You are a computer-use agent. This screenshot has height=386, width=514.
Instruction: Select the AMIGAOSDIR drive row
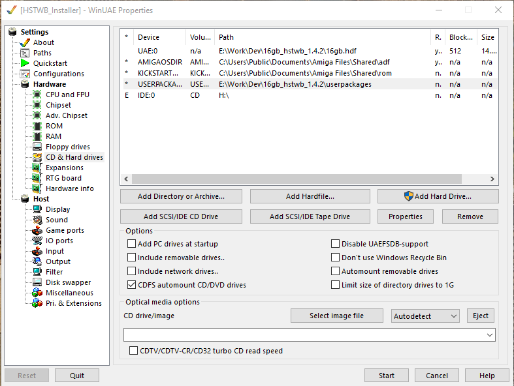coord(310,62)
